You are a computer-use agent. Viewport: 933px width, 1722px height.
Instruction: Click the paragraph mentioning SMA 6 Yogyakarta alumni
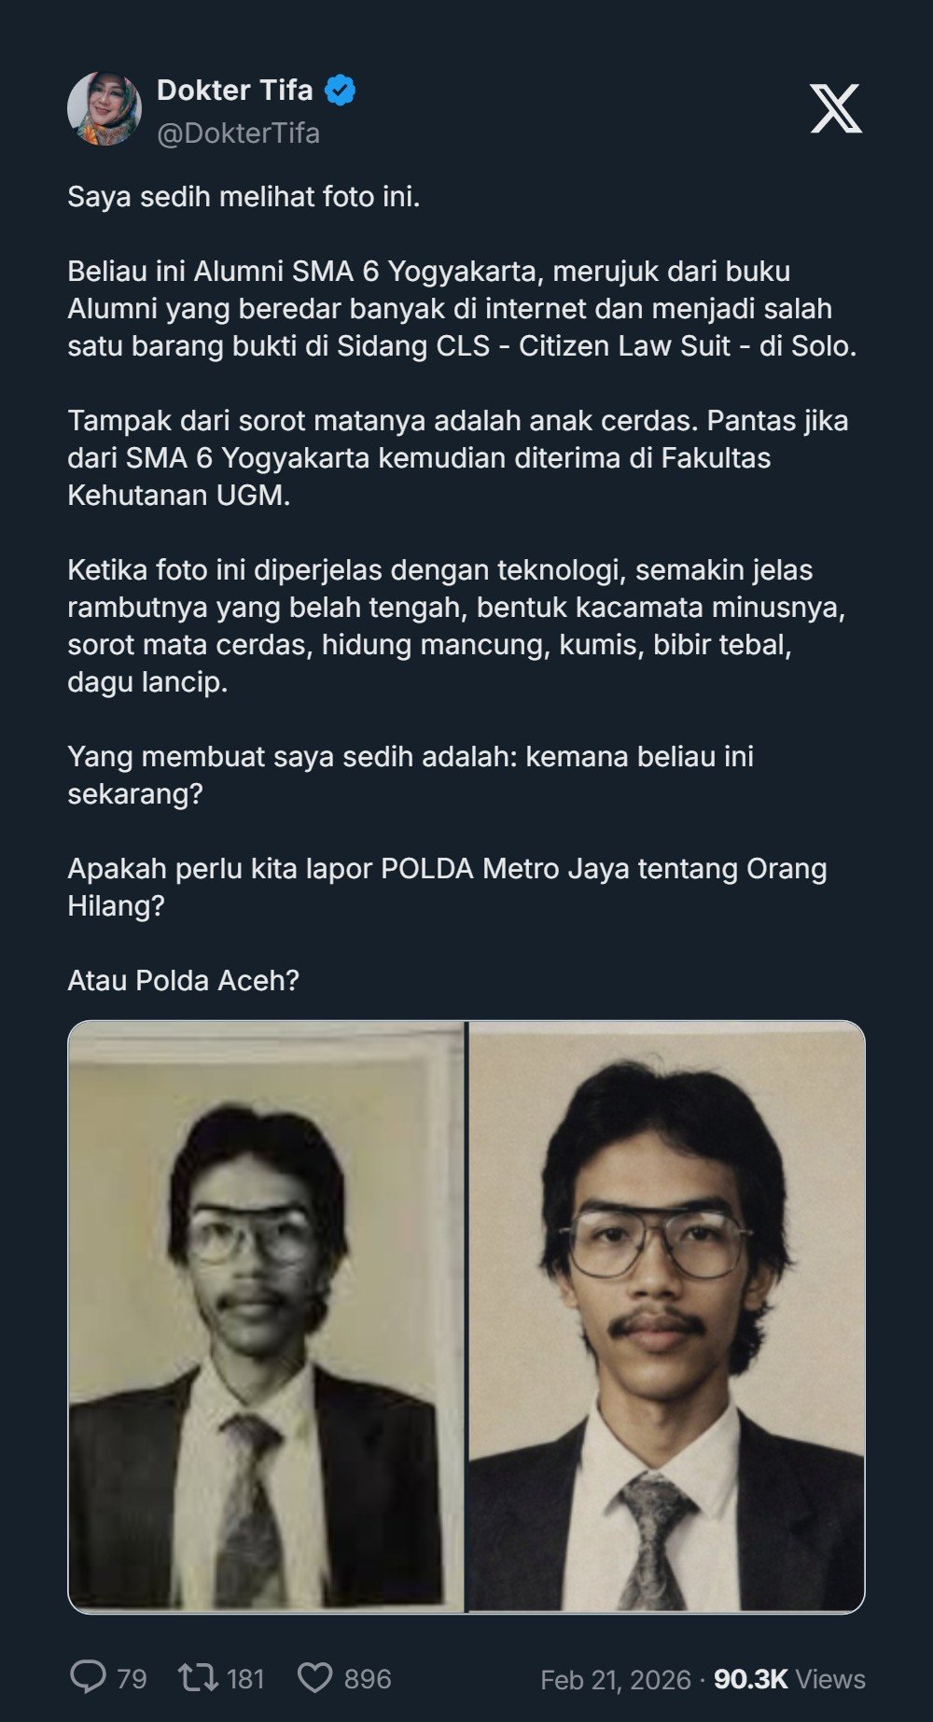pyautogui.click(x=462, y=309)
